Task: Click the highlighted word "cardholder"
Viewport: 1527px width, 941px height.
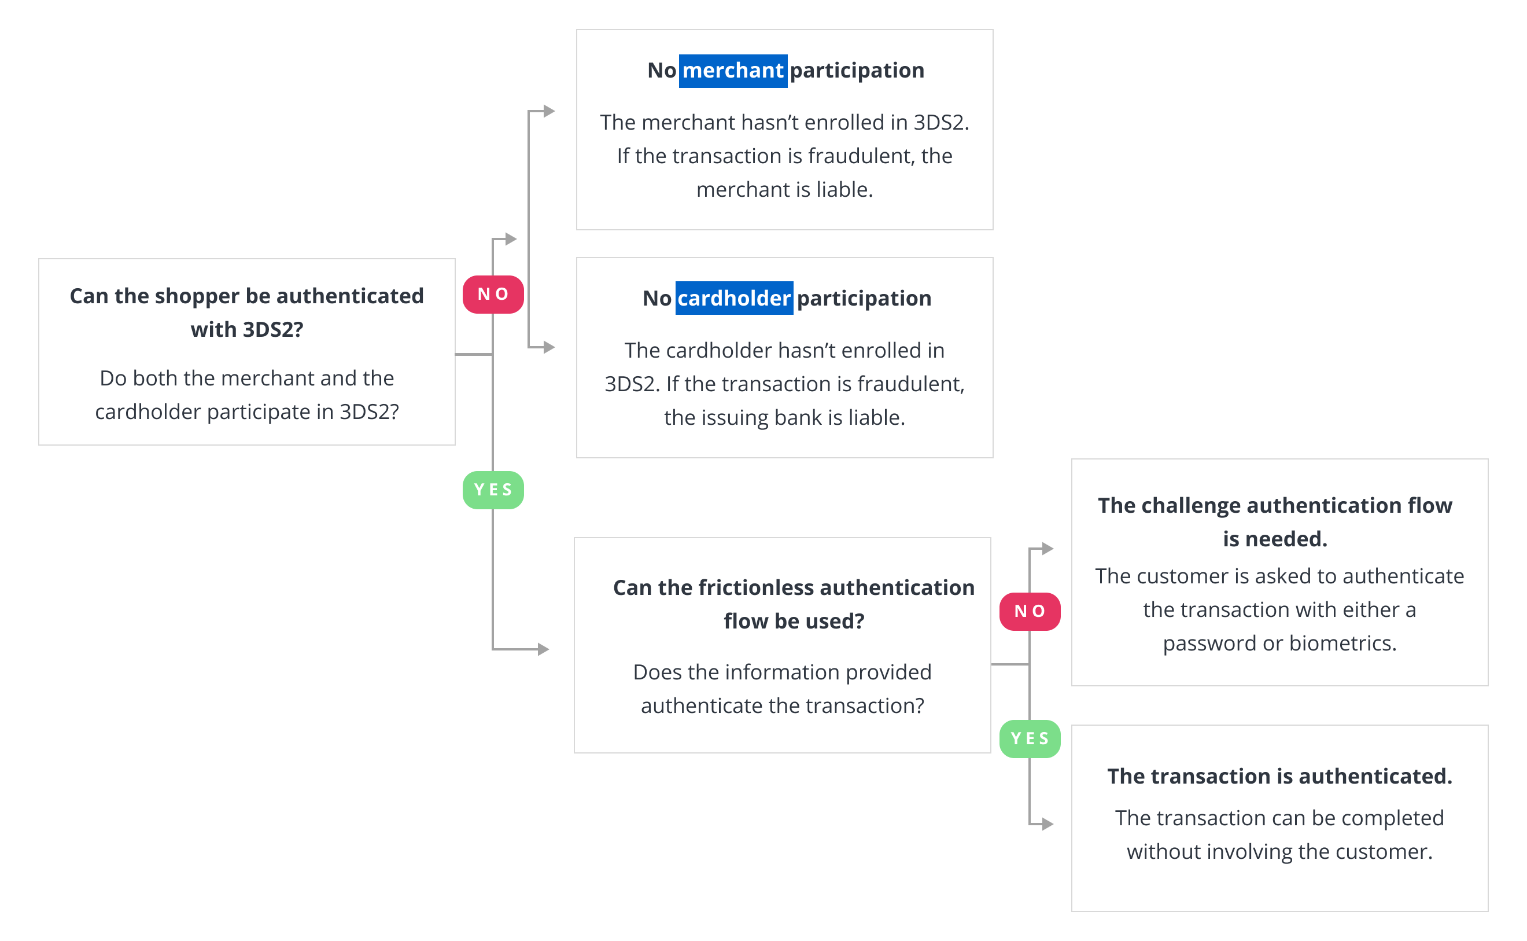Action: (734, 299)
